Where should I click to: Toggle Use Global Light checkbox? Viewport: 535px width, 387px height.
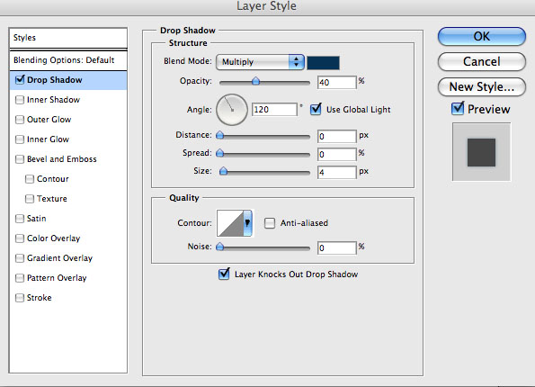pos(316,109)
